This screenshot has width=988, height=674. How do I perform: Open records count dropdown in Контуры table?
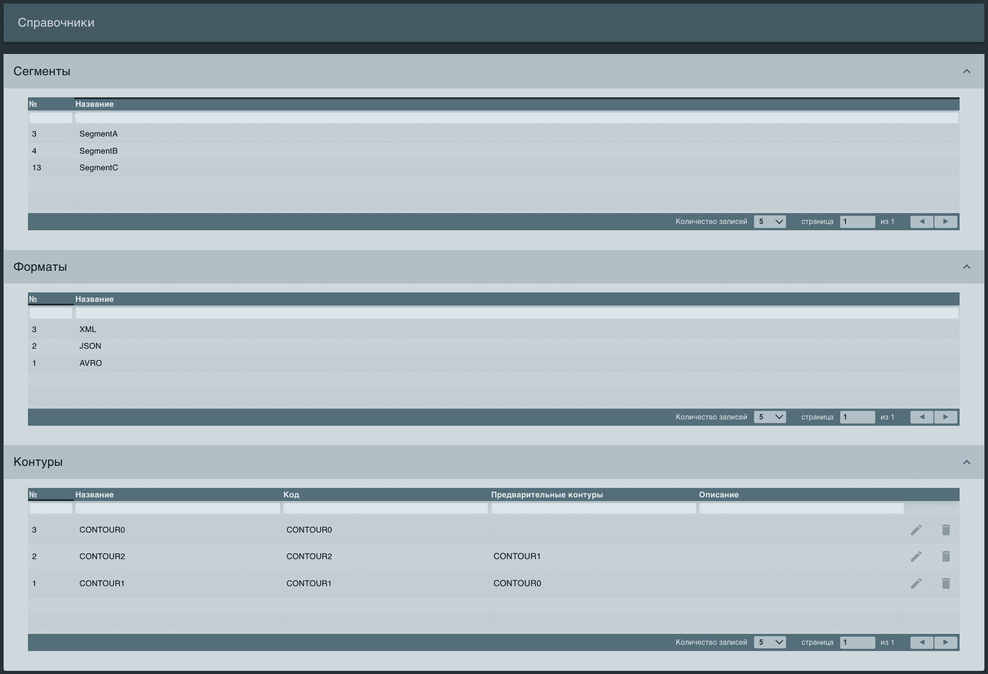tap(769, 642)
